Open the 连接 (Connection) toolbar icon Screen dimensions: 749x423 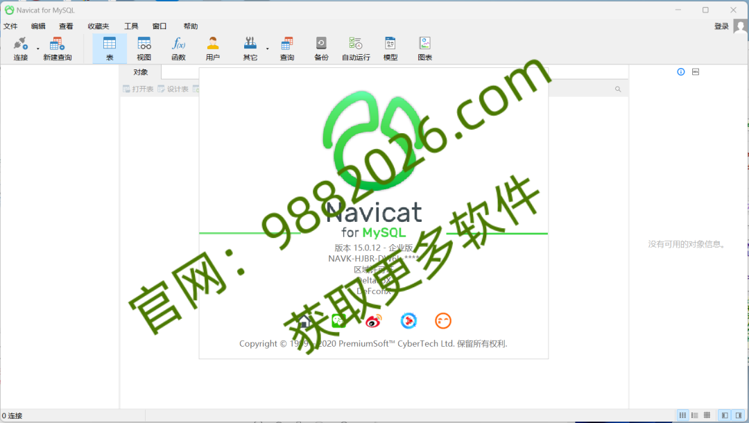21,49
